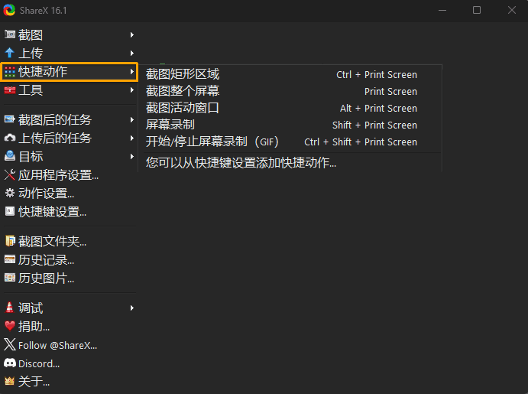Click the crown icon beside 关于

10,381
